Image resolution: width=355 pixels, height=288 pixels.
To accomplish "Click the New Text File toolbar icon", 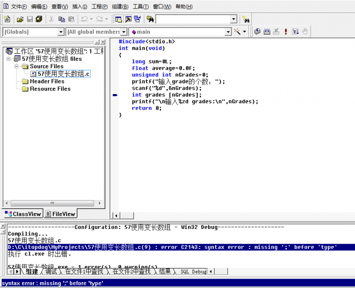I will coord(7,19).
